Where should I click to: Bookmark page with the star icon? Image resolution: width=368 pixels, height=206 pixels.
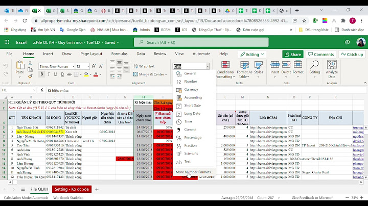click(x=304, y=20)
